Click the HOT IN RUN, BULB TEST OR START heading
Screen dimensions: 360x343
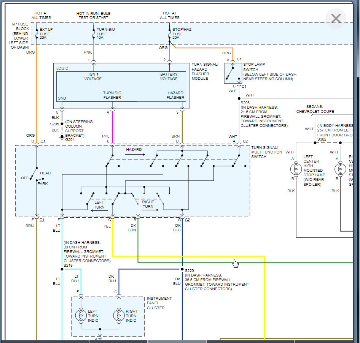pyautogui.click(x=94, y=16)
